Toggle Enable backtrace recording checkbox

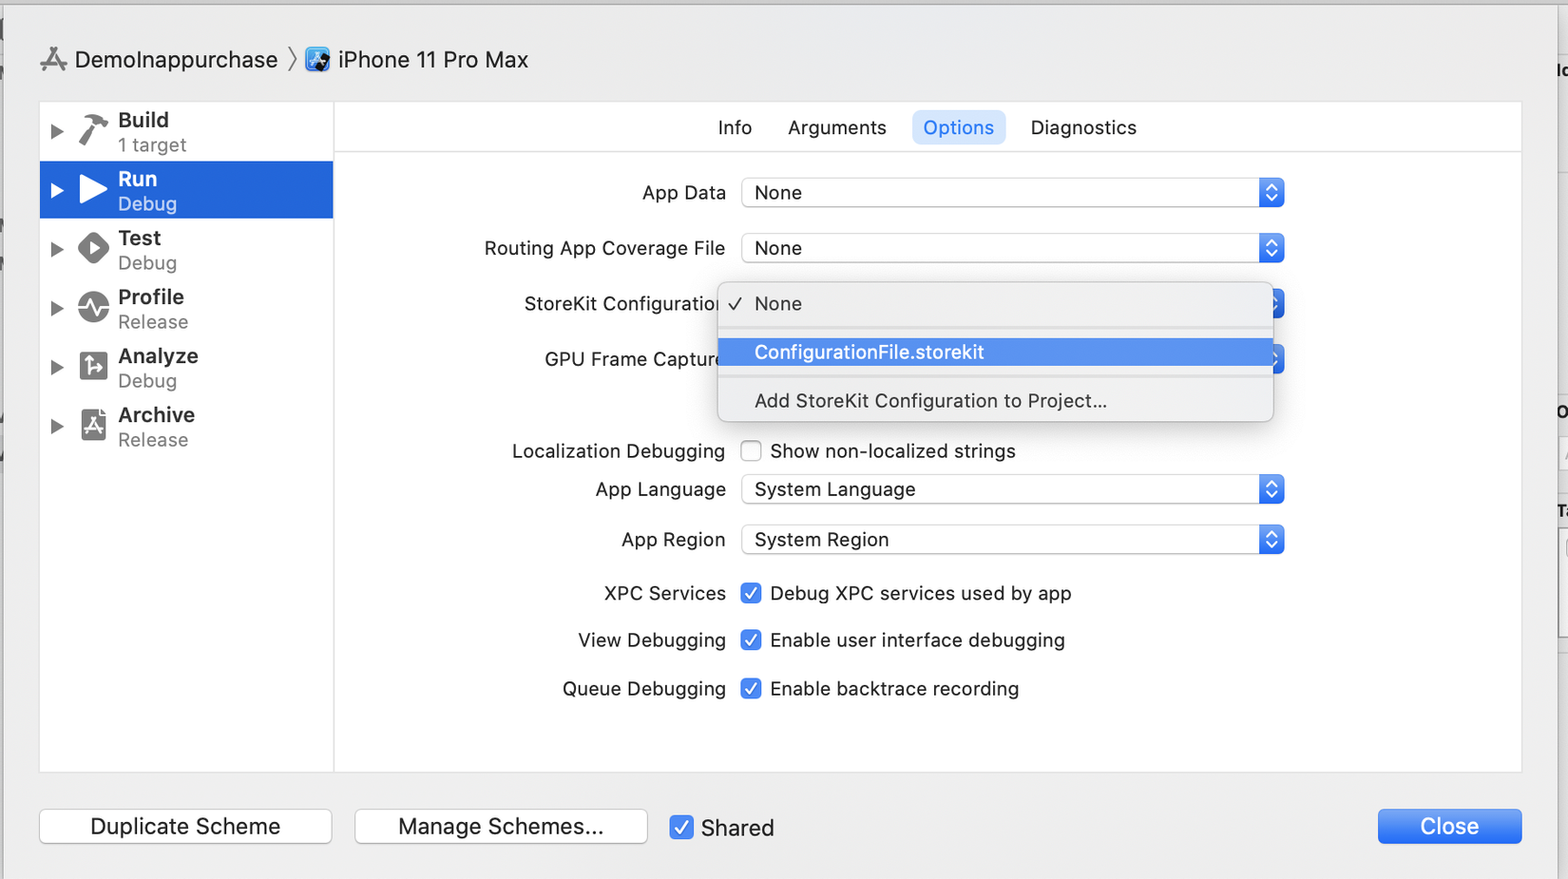click(x=751, y=689)
